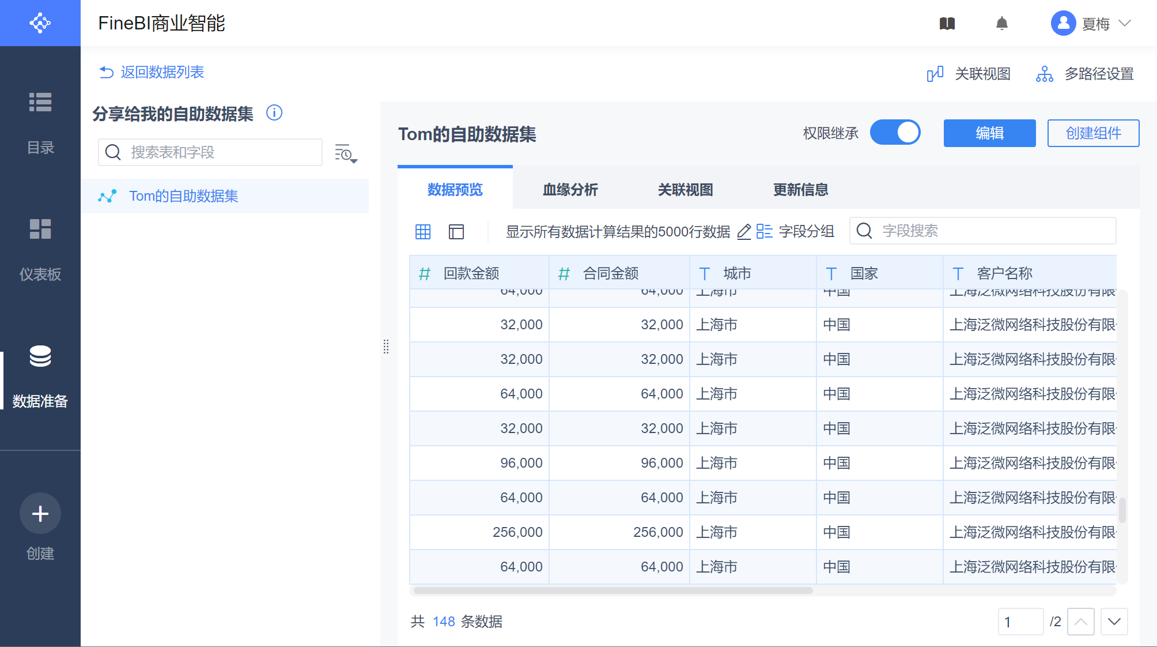Switch to the 更新信息 tab
The image size is (1157, 647).
[x=800, y=190]
